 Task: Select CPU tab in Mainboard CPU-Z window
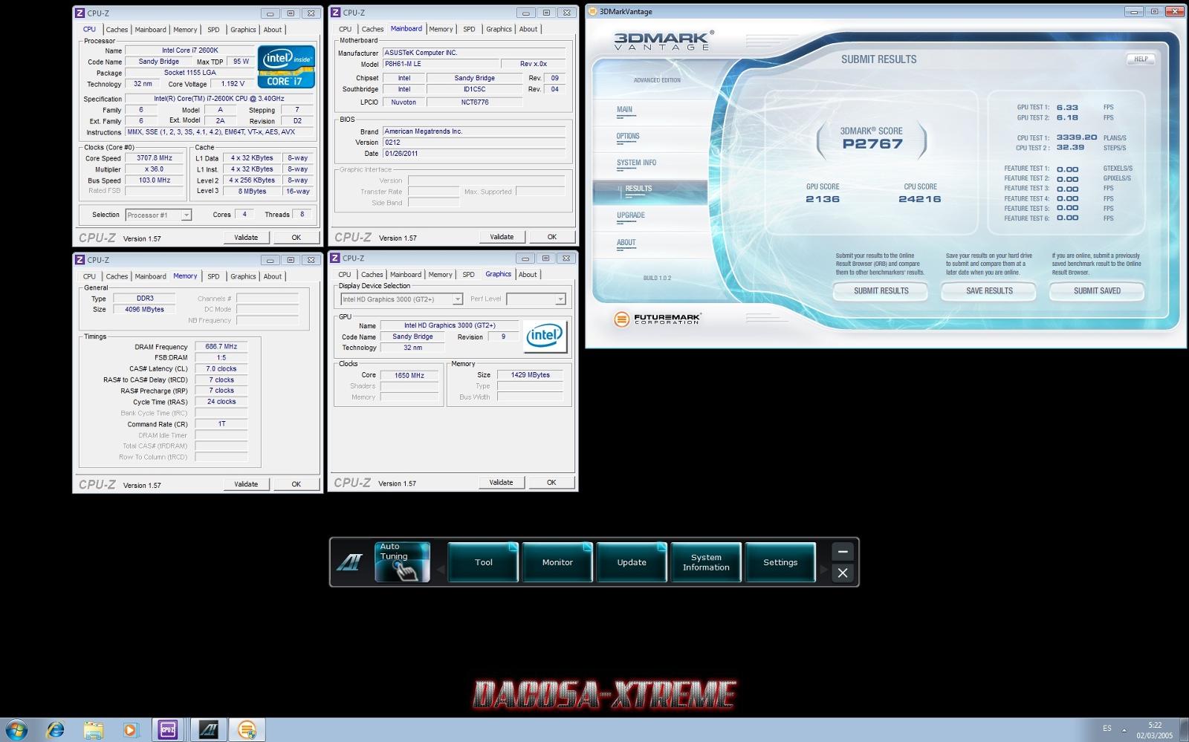[x=345, y=29]
